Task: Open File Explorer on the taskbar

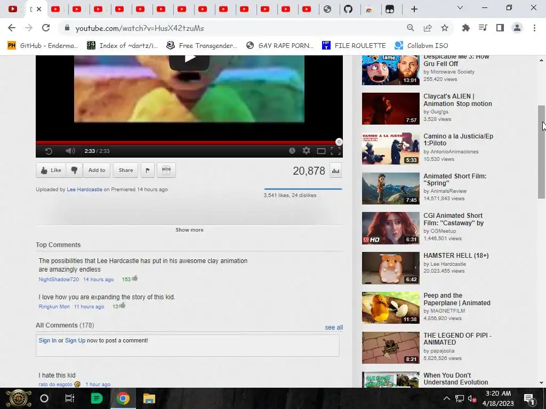Action: coord(149,398)
